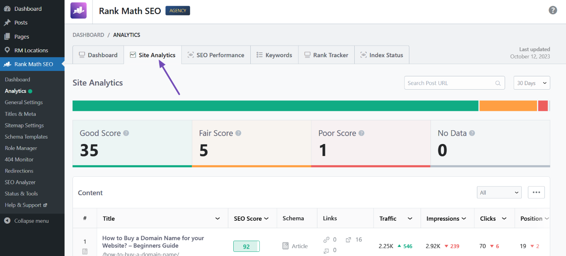
Task: Open 404 Monitor
Action: click(x=19, y=159)
